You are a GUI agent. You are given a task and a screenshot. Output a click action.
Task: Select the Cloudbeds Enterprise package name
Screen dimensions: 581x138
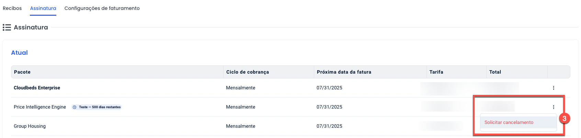tap(37, 88)
